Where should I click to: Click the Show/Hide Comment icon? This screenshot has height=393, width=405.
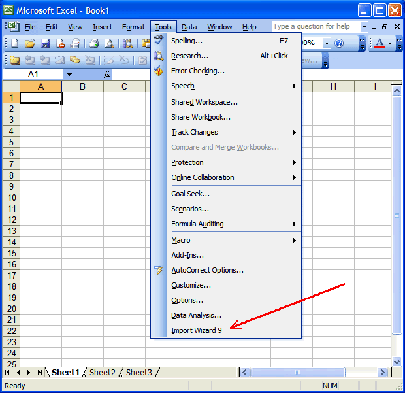click(x=60, y=60)
